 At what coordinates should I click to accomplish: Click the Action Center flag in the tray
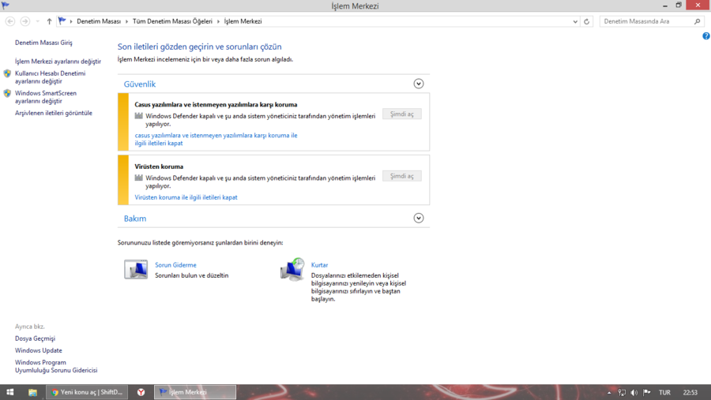point(646,392)
